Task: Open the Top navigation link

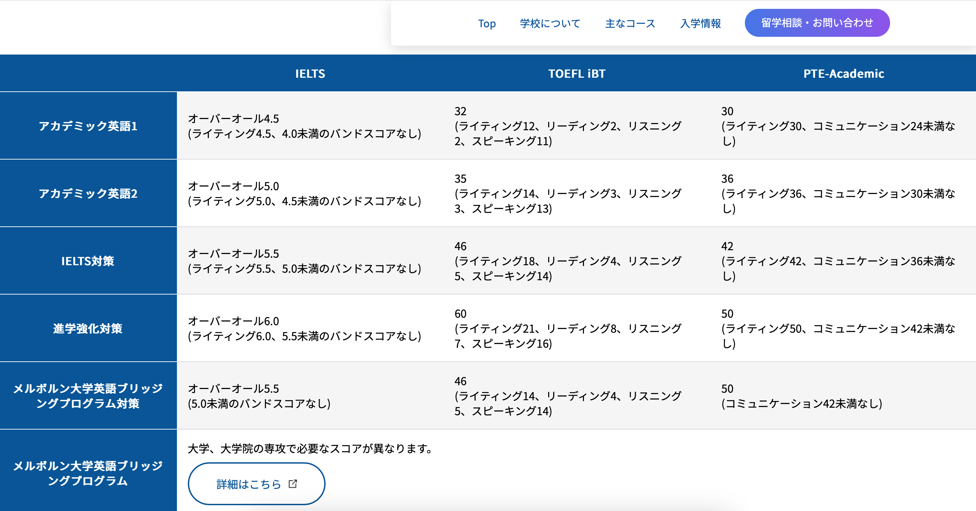Action: [486, 24]
